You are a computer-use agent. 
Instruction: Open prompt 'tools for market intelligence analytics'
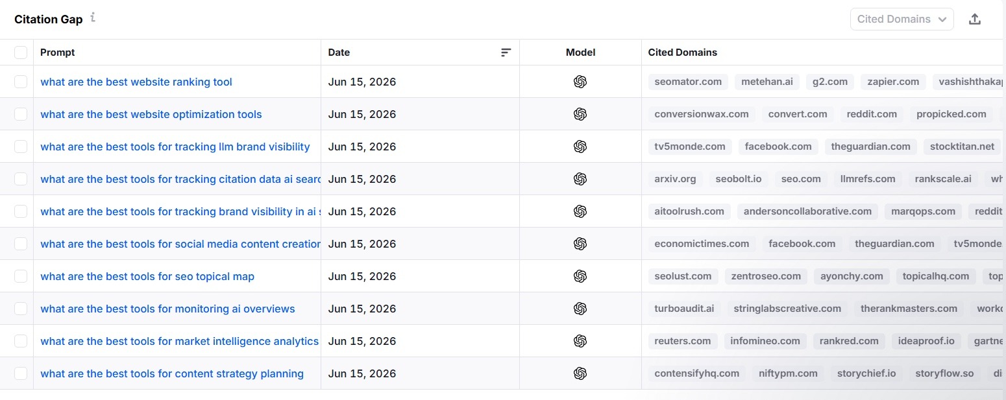[x=180, y=341]
